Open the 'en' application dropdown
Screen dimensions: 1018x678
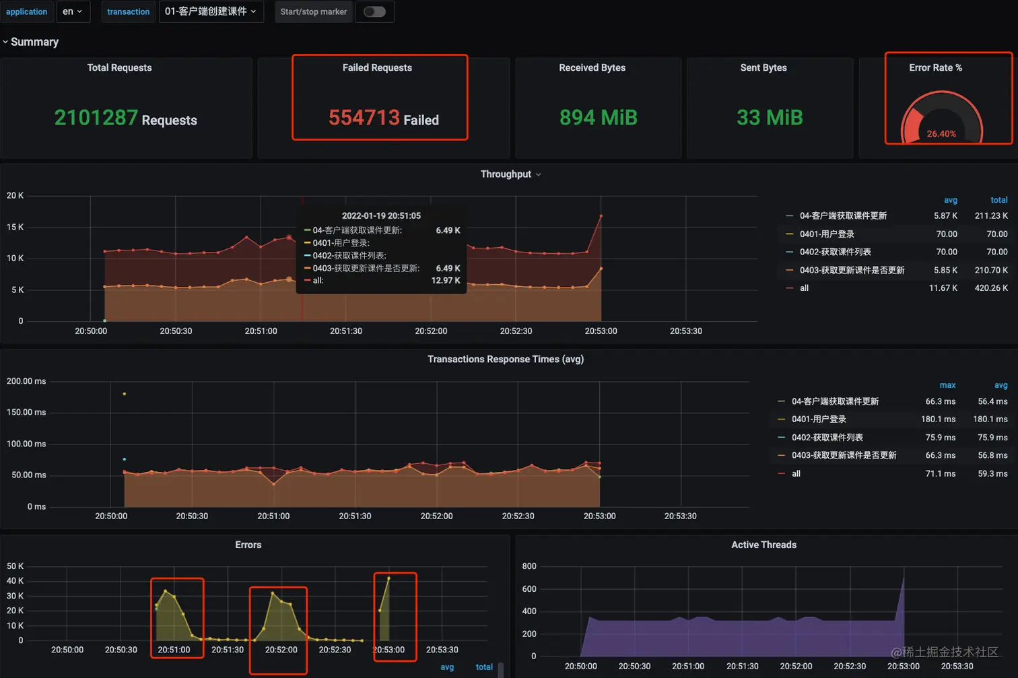click(x=73, y=11)
